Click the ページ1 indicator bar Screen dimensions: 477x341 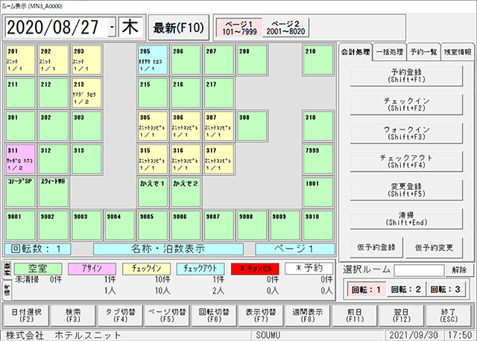click(295, 249)
